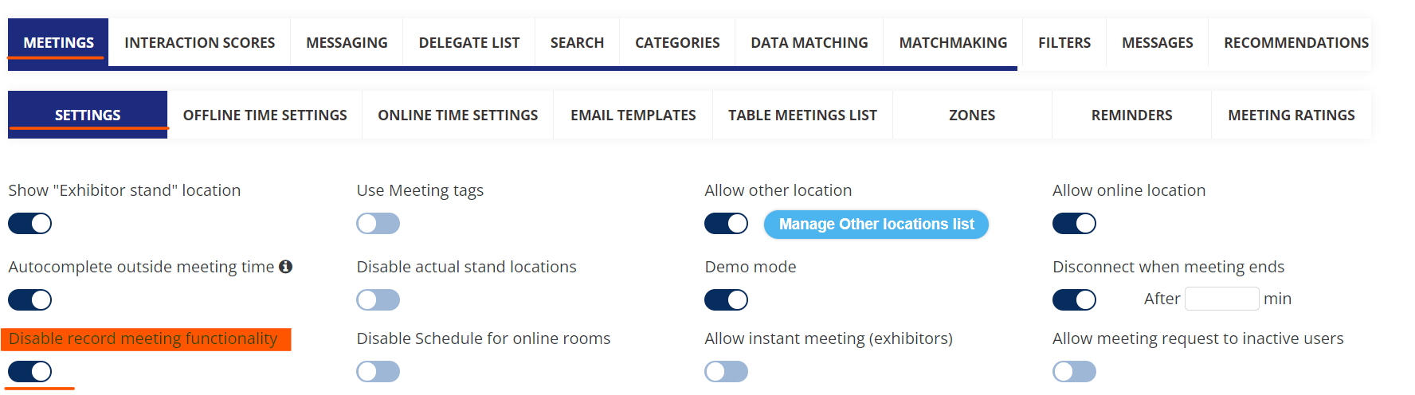Switch to Matchmaking tab
Screen dimensions: 1415x395
[953, 43]
